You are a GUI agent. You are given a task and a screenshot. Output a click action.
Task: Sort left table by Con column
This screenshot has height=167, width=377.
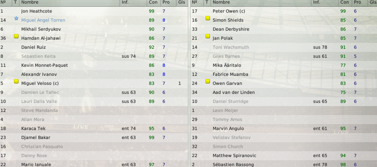click(x=153, y=2)
